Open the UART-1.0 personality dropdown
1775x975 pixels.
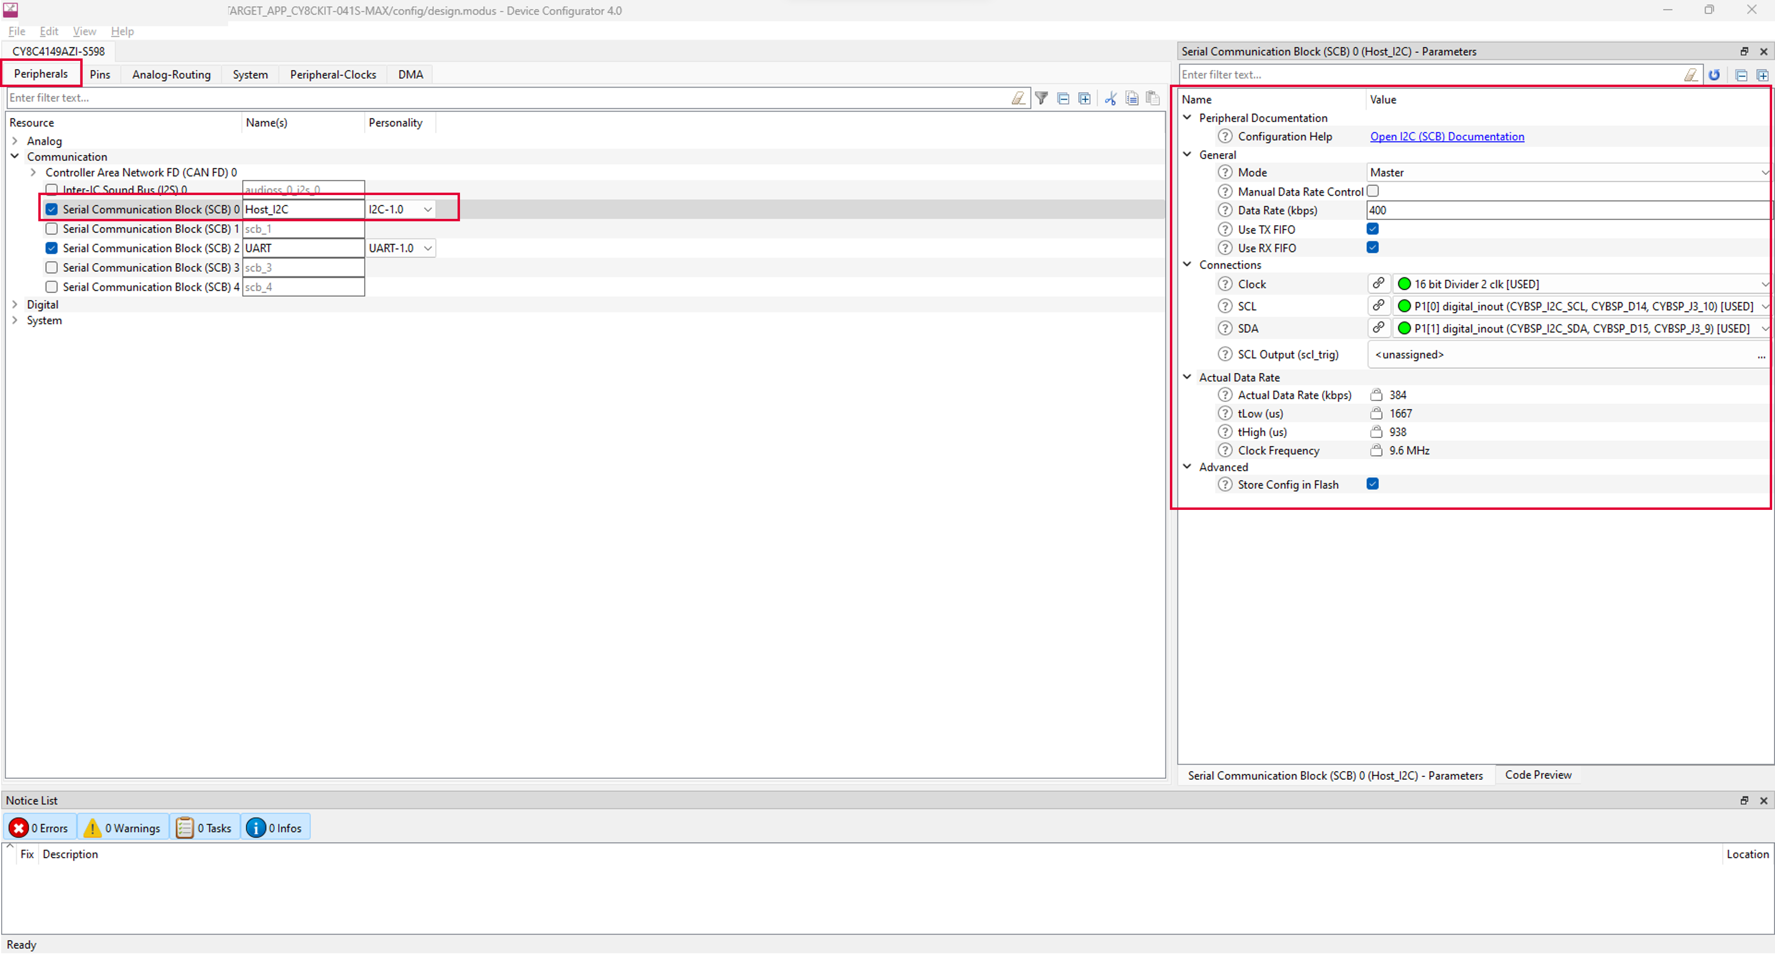(400, 248)
